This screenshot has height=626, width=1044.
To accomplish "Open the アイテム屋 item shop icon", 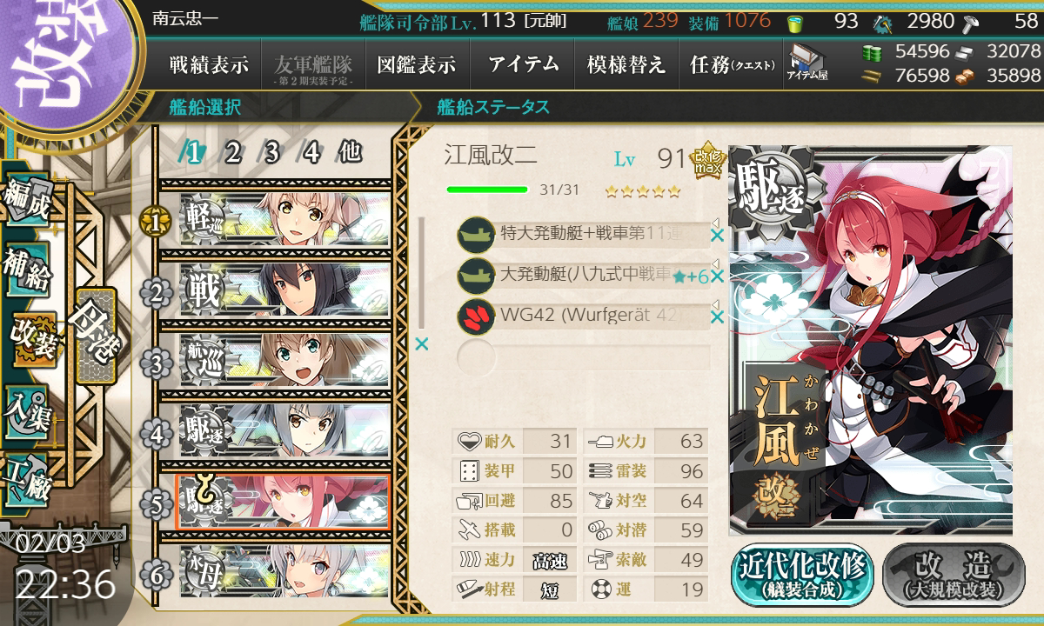I will tap(806, 61).
